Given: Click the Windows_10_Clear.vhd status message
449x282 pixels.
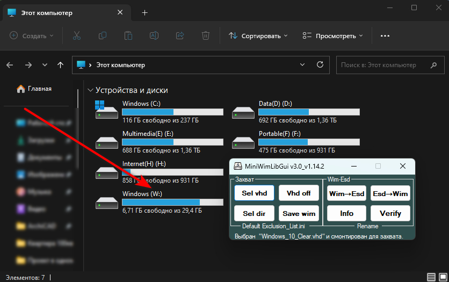Looking at the screenshot, I should pyautogui.click(x=318, y=236).
